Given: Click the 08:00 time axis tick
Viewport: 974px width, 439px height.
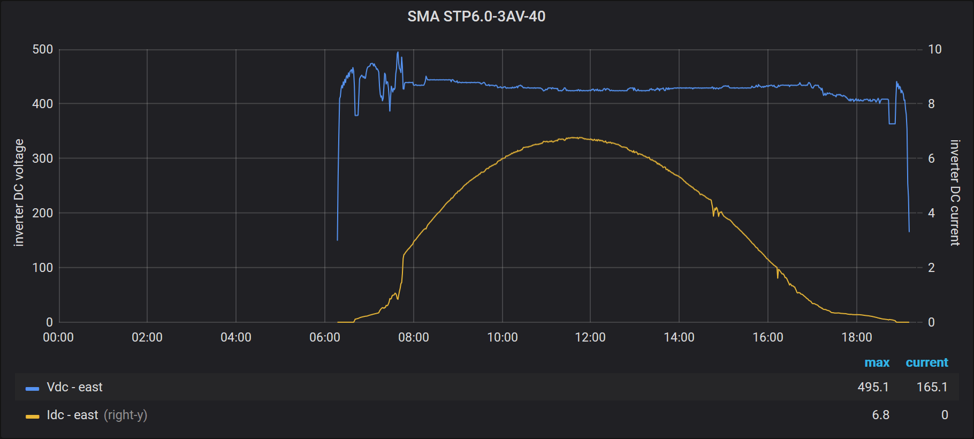Looking at the screenshot, I should (x=414, y=337).
